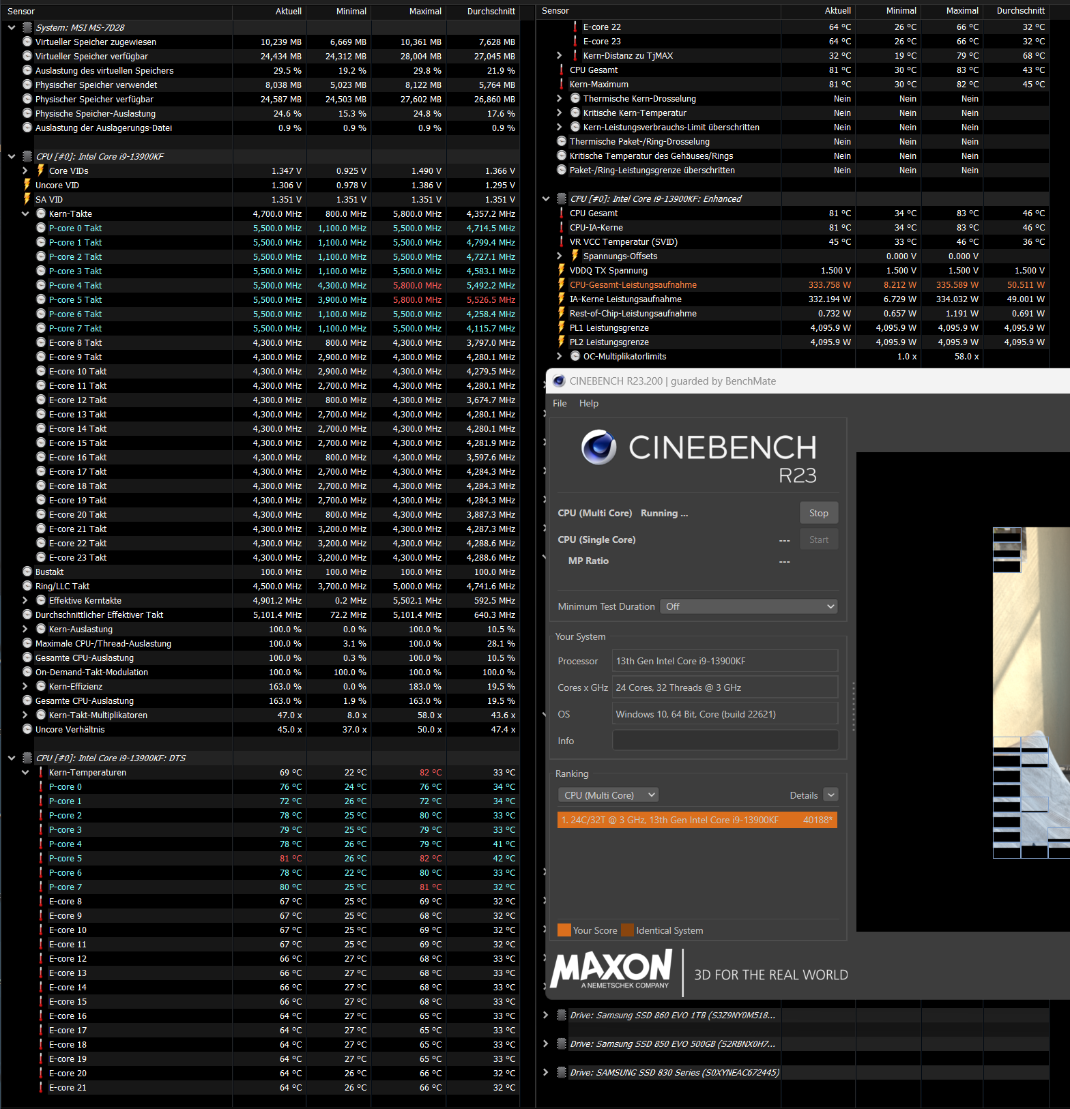Click the Kern-Temperaturen thermometer icon
The image size is (1070, 1109).
pyautogui.click(x=41, y=772)
